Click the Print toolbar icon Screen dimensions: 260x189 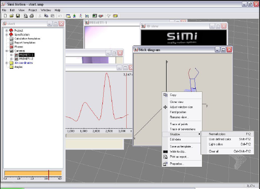click(x=32, y=16)
